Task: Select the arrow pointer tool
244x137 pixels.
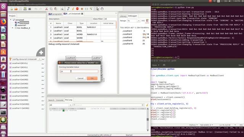Action: pos(98,9)
